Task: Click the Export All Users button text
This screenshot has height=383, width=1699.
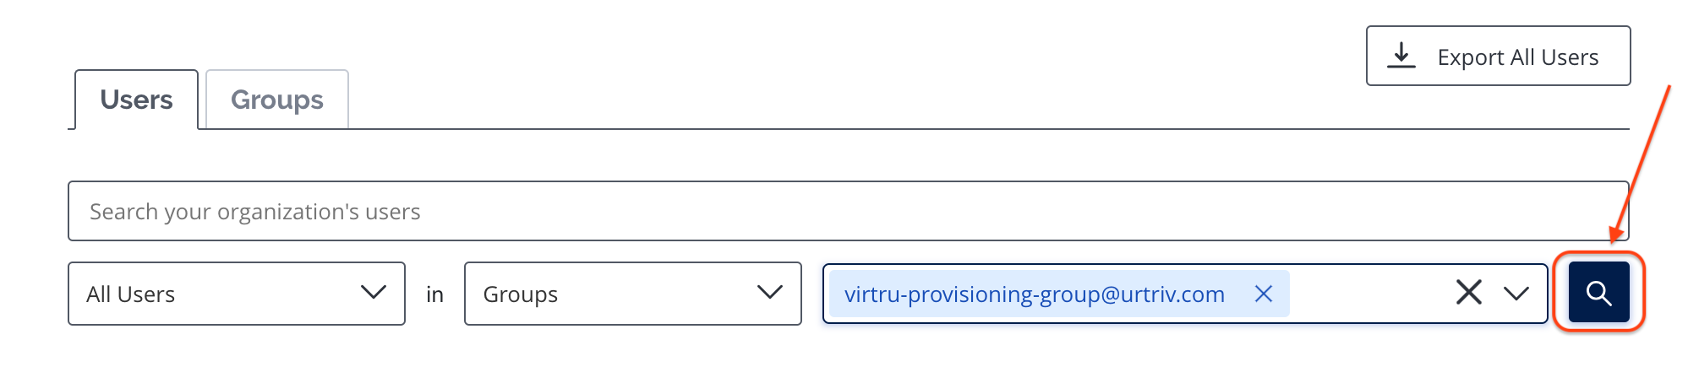Action: click(x=1517, y=57)
